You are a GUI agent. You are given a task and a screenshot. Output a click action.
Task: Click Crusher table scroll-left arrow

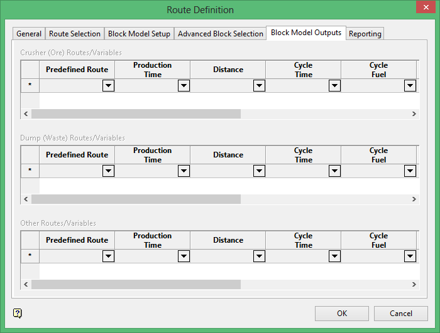pos(26,114)
